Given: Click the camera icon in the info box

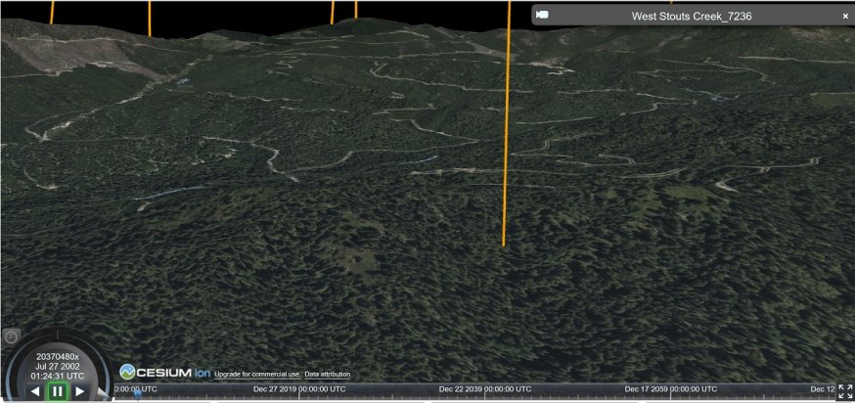Looking at the screenshot, I should pyautogui.click(x=542, y=15).
